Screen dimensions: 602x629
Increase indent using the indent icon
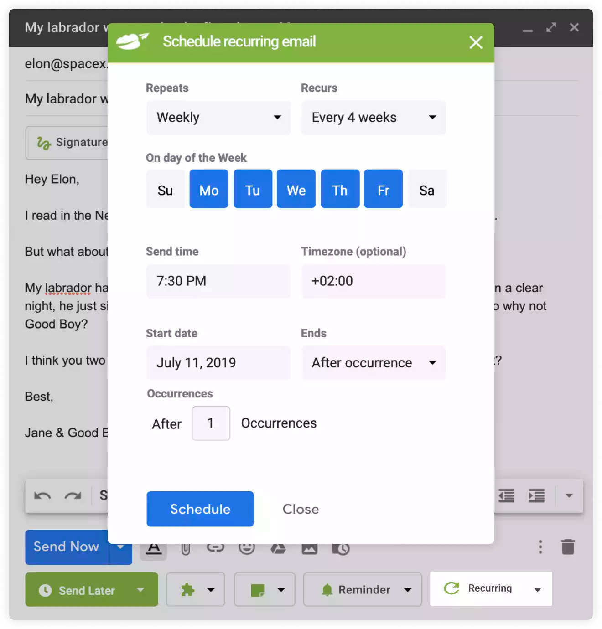pos(536,495)
